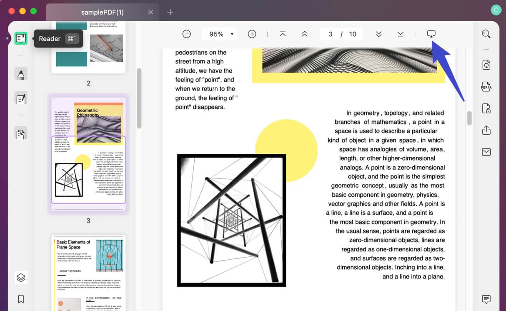The image size is (506, 311).
Task: Open the Edit PDF tool
Action: (21, 98)
